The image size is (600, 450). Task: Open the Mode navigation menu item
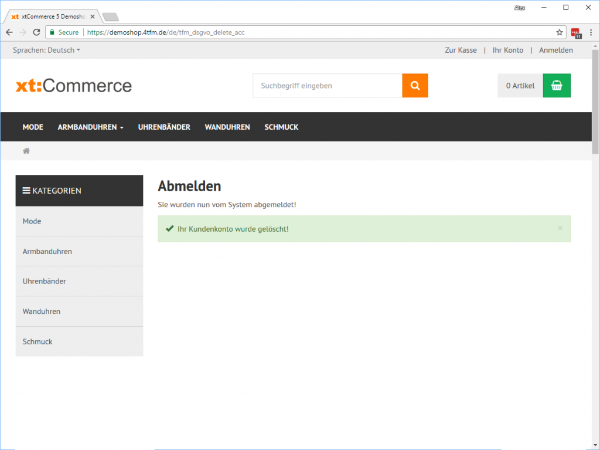pyautogui.click(x=33, y=127)
